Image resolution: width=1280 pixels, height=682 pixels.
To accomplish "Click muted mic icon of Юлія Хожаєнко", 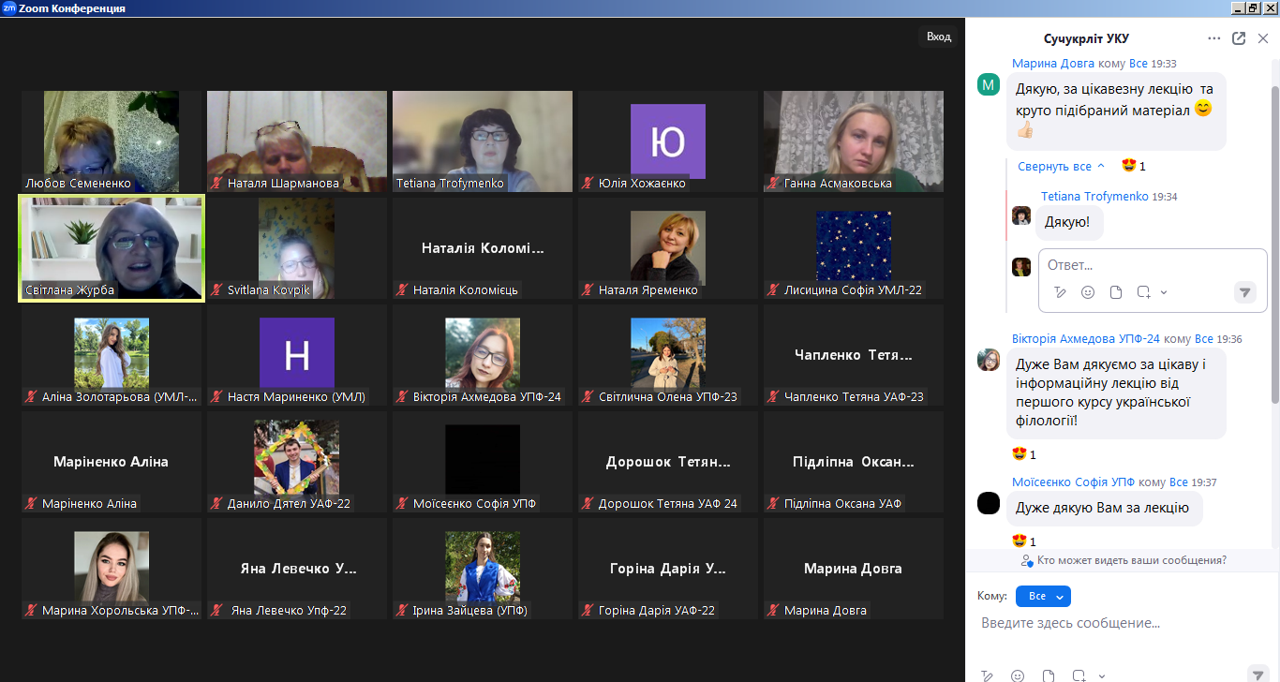I will pos(588,184).
